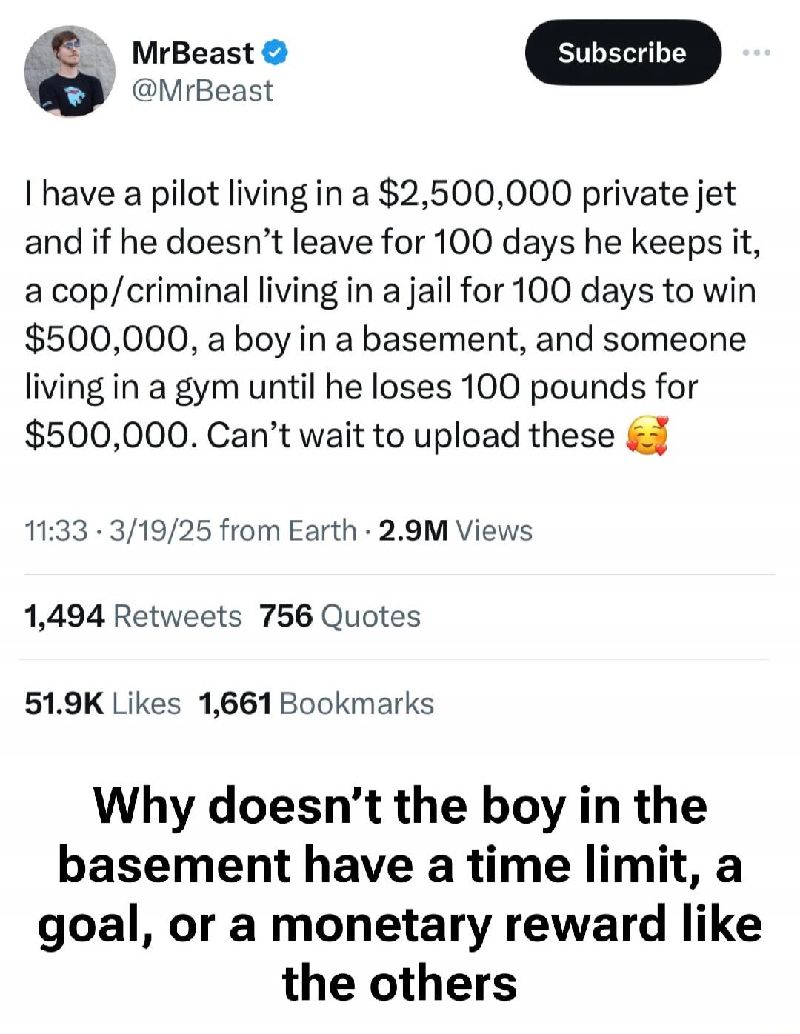Open the 51.9K Likes list
Viewport: 800px width, 1034px height.
[x=103, y=704]
